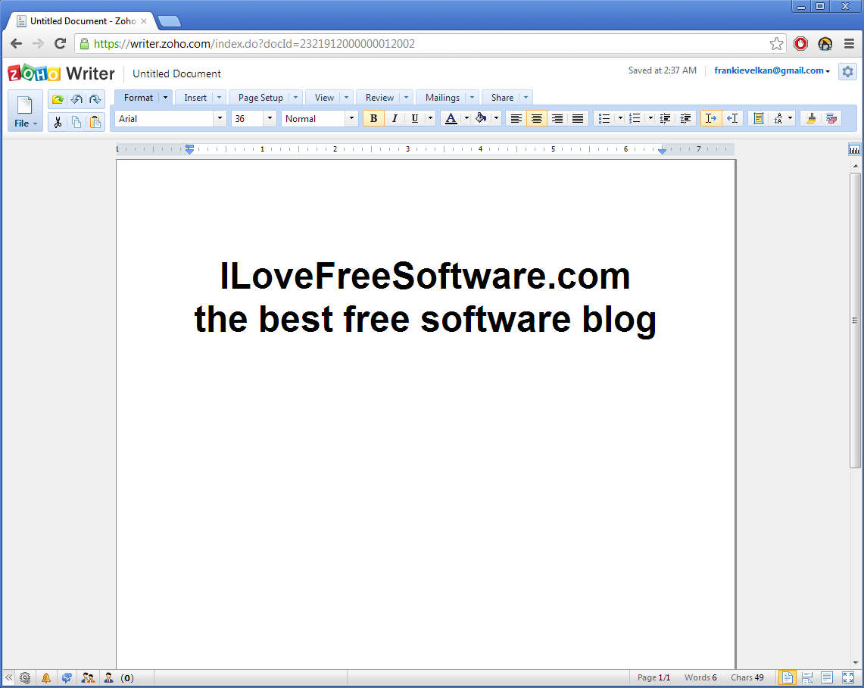Switch to the Share tab
This screenshot has width=864, height=688.
point(502,98)
